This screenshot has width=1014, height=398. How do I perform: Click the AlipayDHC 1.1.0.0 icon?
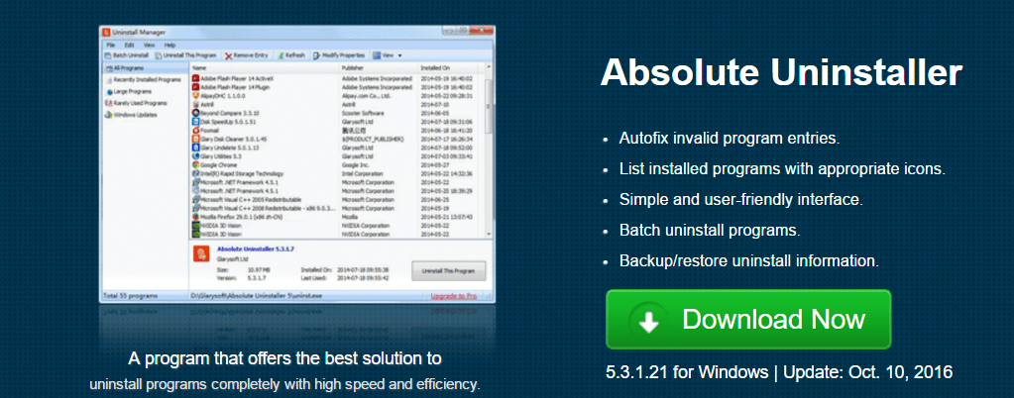195,95
